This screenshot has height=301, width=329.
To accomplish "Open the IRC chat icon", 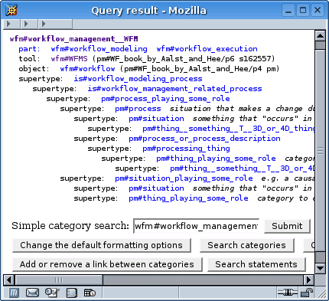I will tap(90, 293).
